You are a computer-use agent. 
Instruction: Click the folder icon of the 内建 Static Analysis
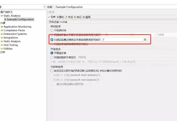(x=2, y=41)
